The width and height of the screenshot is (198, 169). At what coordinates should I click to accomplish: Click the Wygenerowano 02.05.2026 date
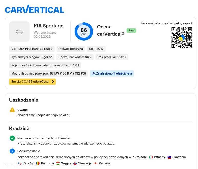point(45,35)
